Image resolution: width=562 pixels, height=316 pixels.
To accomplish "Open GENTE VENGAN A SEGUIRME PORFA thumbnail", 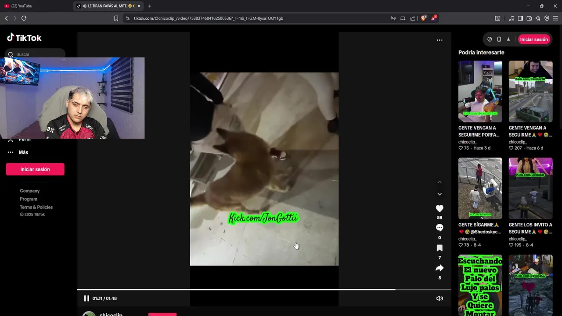I will point(480,91).
